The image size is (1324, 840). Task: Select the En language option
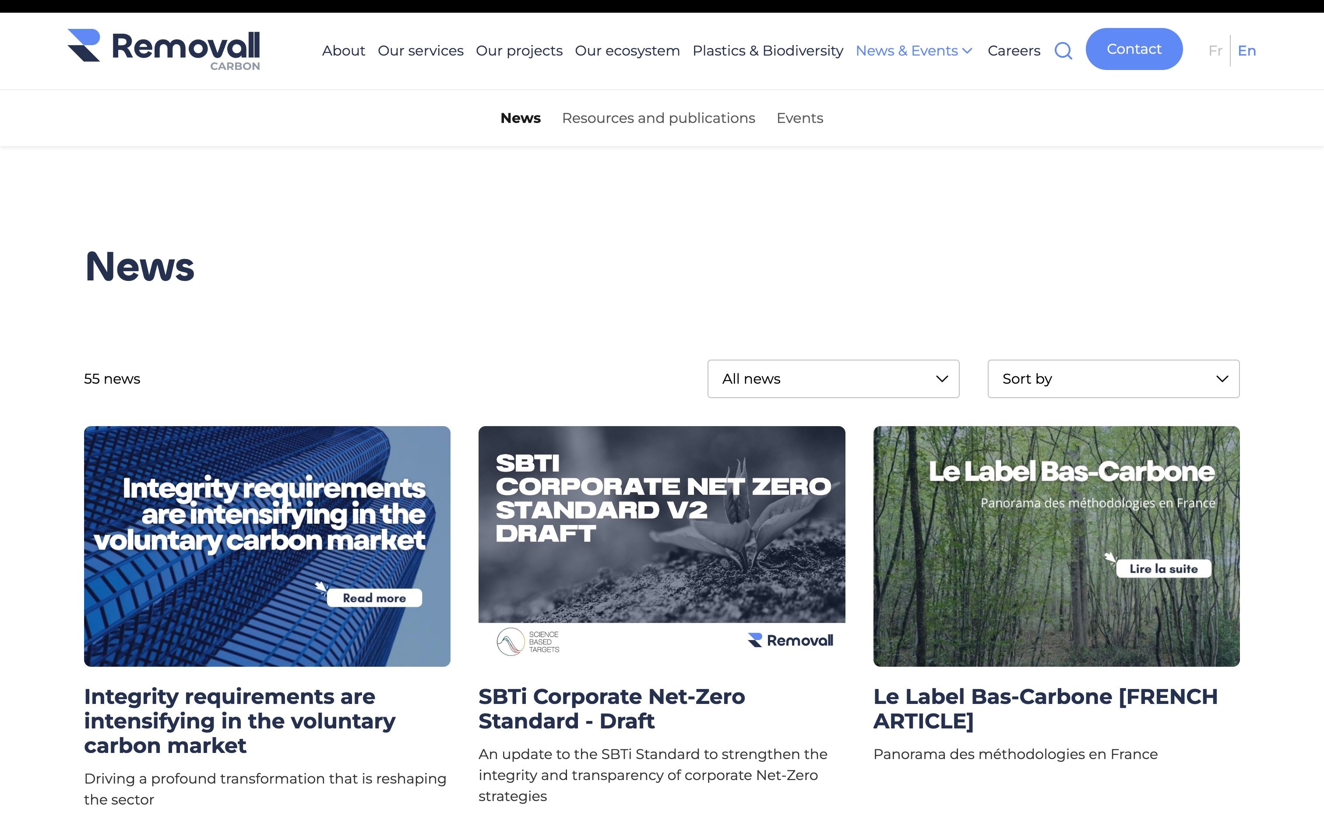(x=1247, y=51)
